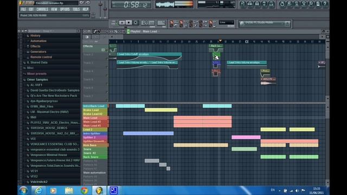Open the Vengeance.Future.House.Vol.2-WAV folder
347x195 pixels.
pyautogui.click(x=55, y=160)
